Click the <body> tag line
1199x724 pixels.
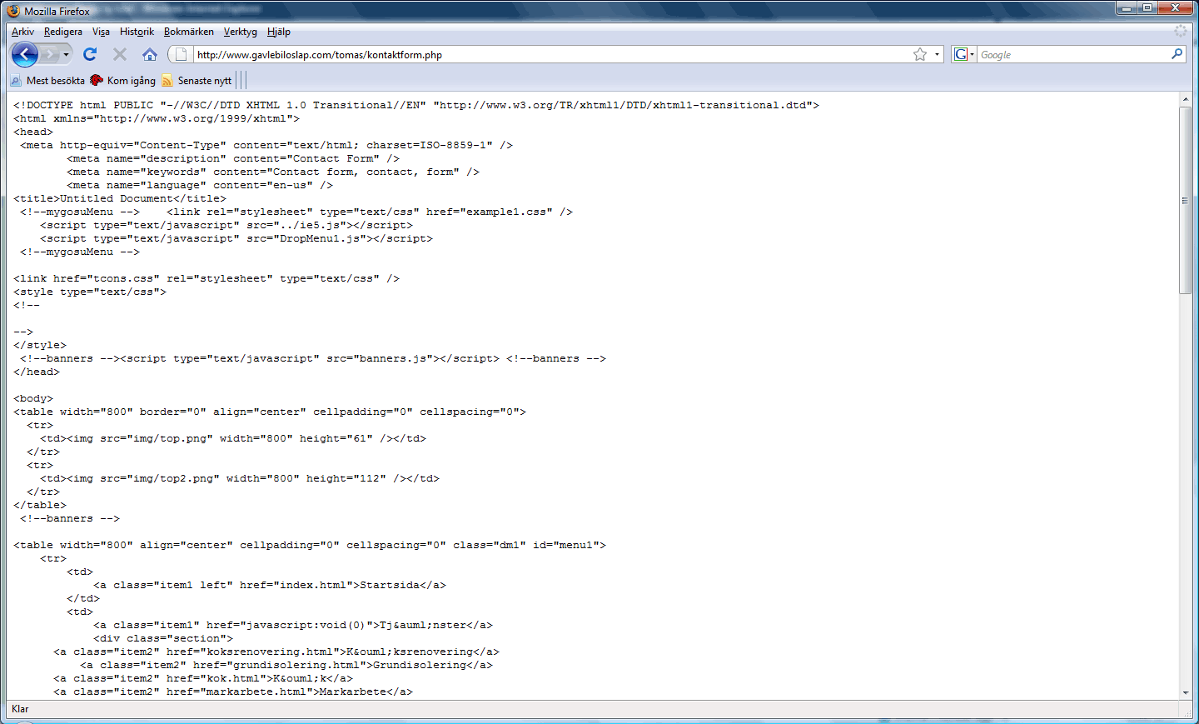coord(33,398)
